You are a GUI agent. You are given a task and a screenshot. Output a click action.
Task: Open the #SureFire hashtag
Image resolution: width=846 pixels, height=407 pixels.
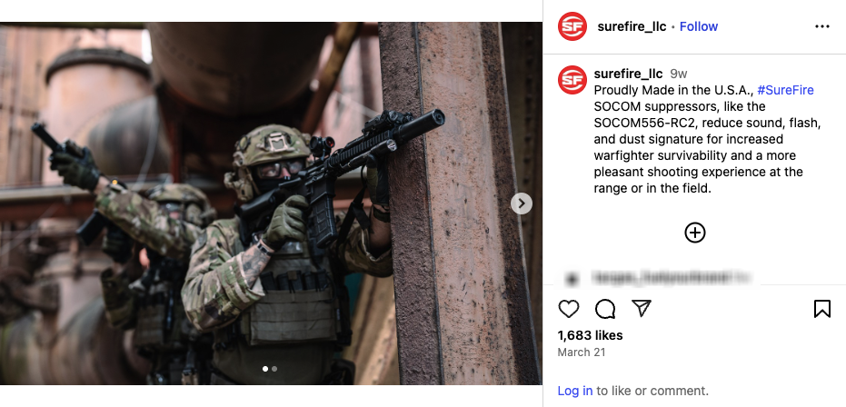coord(785,90)
